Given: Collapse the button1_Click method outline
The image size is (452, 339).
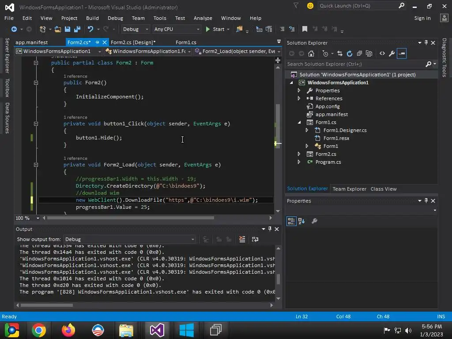Looking at the screenshot, I should coord(36,124).
